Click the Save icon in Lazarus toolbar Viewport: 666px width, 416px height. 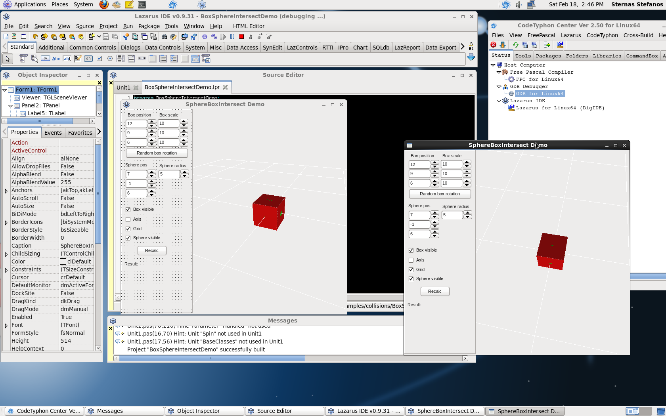tap(106, 36)
